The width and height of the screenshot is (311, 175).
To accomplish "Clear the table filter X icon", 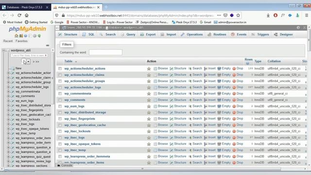I will 46,55.
